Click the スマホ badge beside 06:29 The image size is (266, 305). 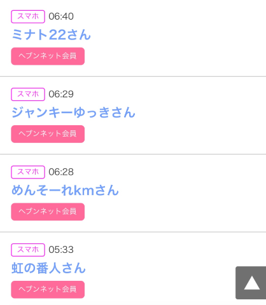pyautogui.click(x=28, y=94)
